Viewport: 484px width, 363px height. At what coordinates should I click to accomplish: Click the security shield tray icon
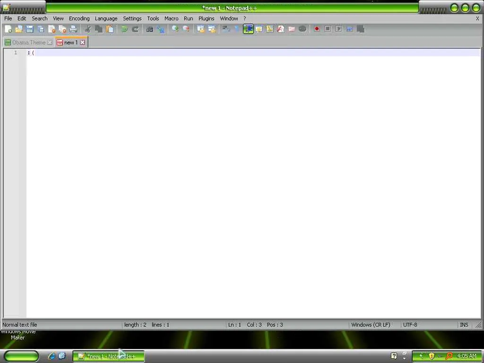pos(432,356)
